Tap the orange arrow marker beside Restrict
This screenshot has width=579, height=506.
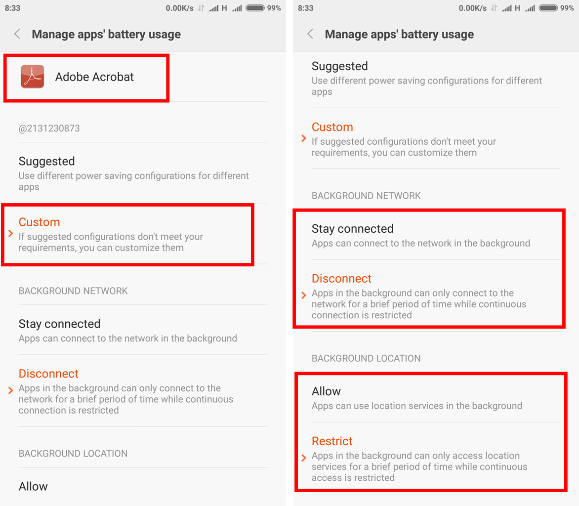(304, 458)
